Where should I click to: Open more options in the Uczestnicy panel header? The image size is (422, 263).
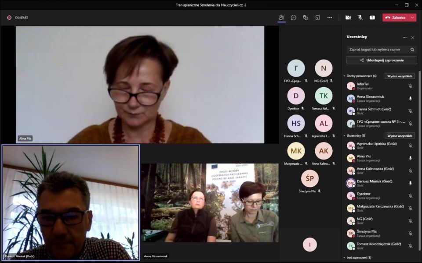click(404, 37)
